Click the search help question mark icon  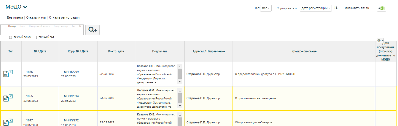click(x=80, y=26)
